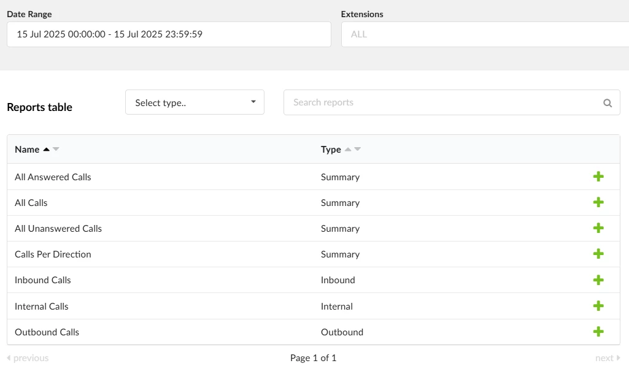Open the Select type dropdown
This screenshot has height=366, width=629.
tap(195, 102)
